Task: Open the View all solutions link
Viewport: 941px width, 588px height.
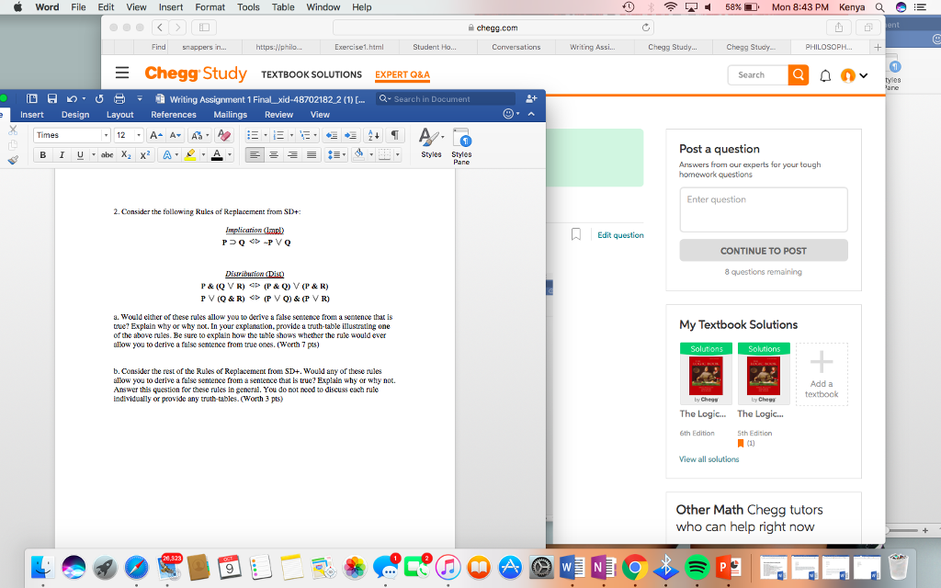Action: tap(709, 458)
